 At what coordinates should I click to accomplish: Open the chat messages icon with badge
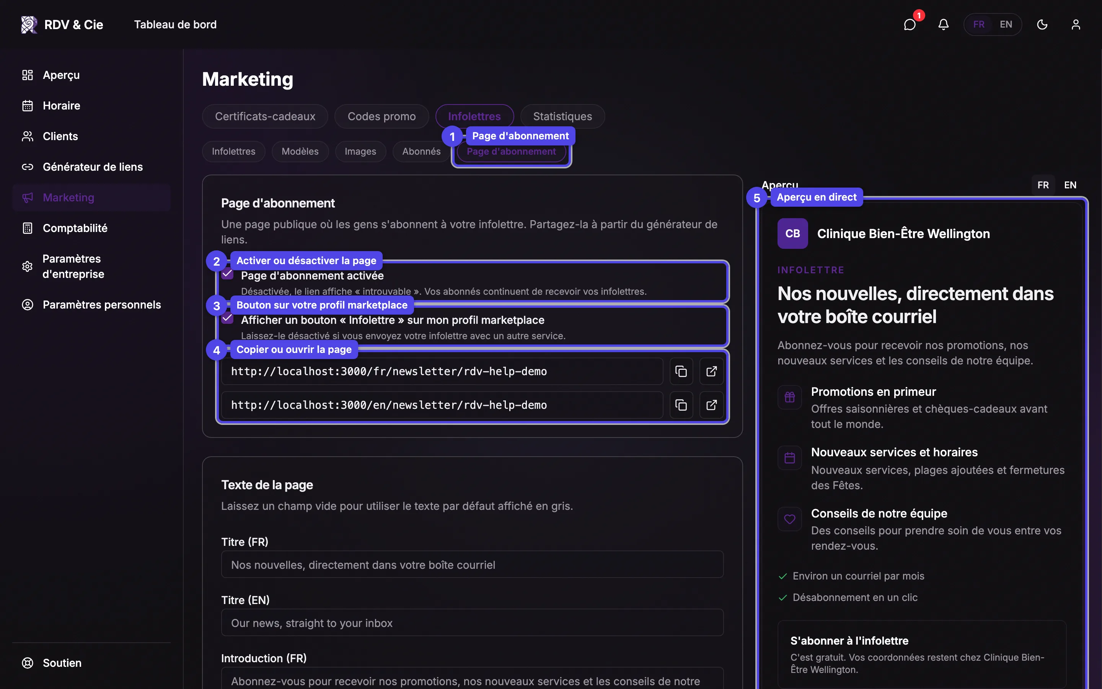(x=910, y=24)
